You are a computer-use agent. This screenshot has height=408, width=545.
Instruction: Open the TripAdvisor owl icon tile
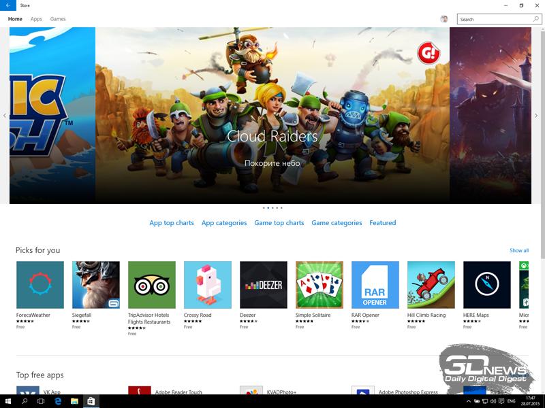click(x=152, y=285)
